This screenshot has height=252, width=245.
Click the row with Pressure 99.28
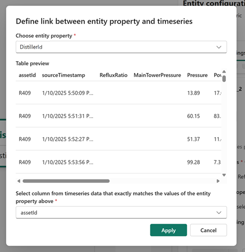click(119, 162)
